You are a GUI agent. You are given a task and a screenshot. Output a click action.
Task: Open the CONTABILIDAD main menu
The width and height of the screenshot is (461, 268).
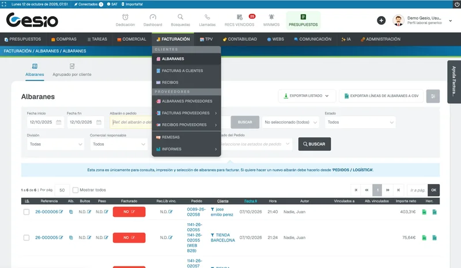coord(240,39)
